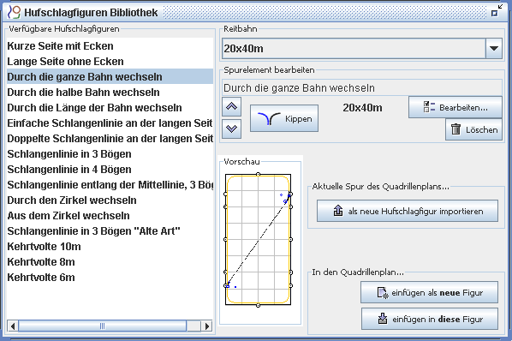The image size is (512, 341).
Task: Click the right arrow of the list scrollbar
Action: [x=207, y=326]
